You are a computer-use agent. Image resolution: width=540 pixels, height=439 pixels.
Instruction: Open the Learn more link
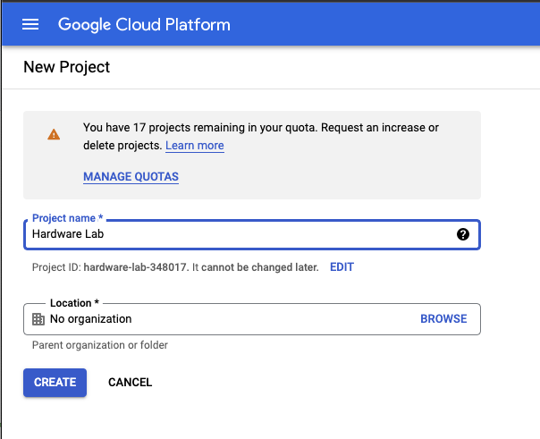tap(194, 146)
